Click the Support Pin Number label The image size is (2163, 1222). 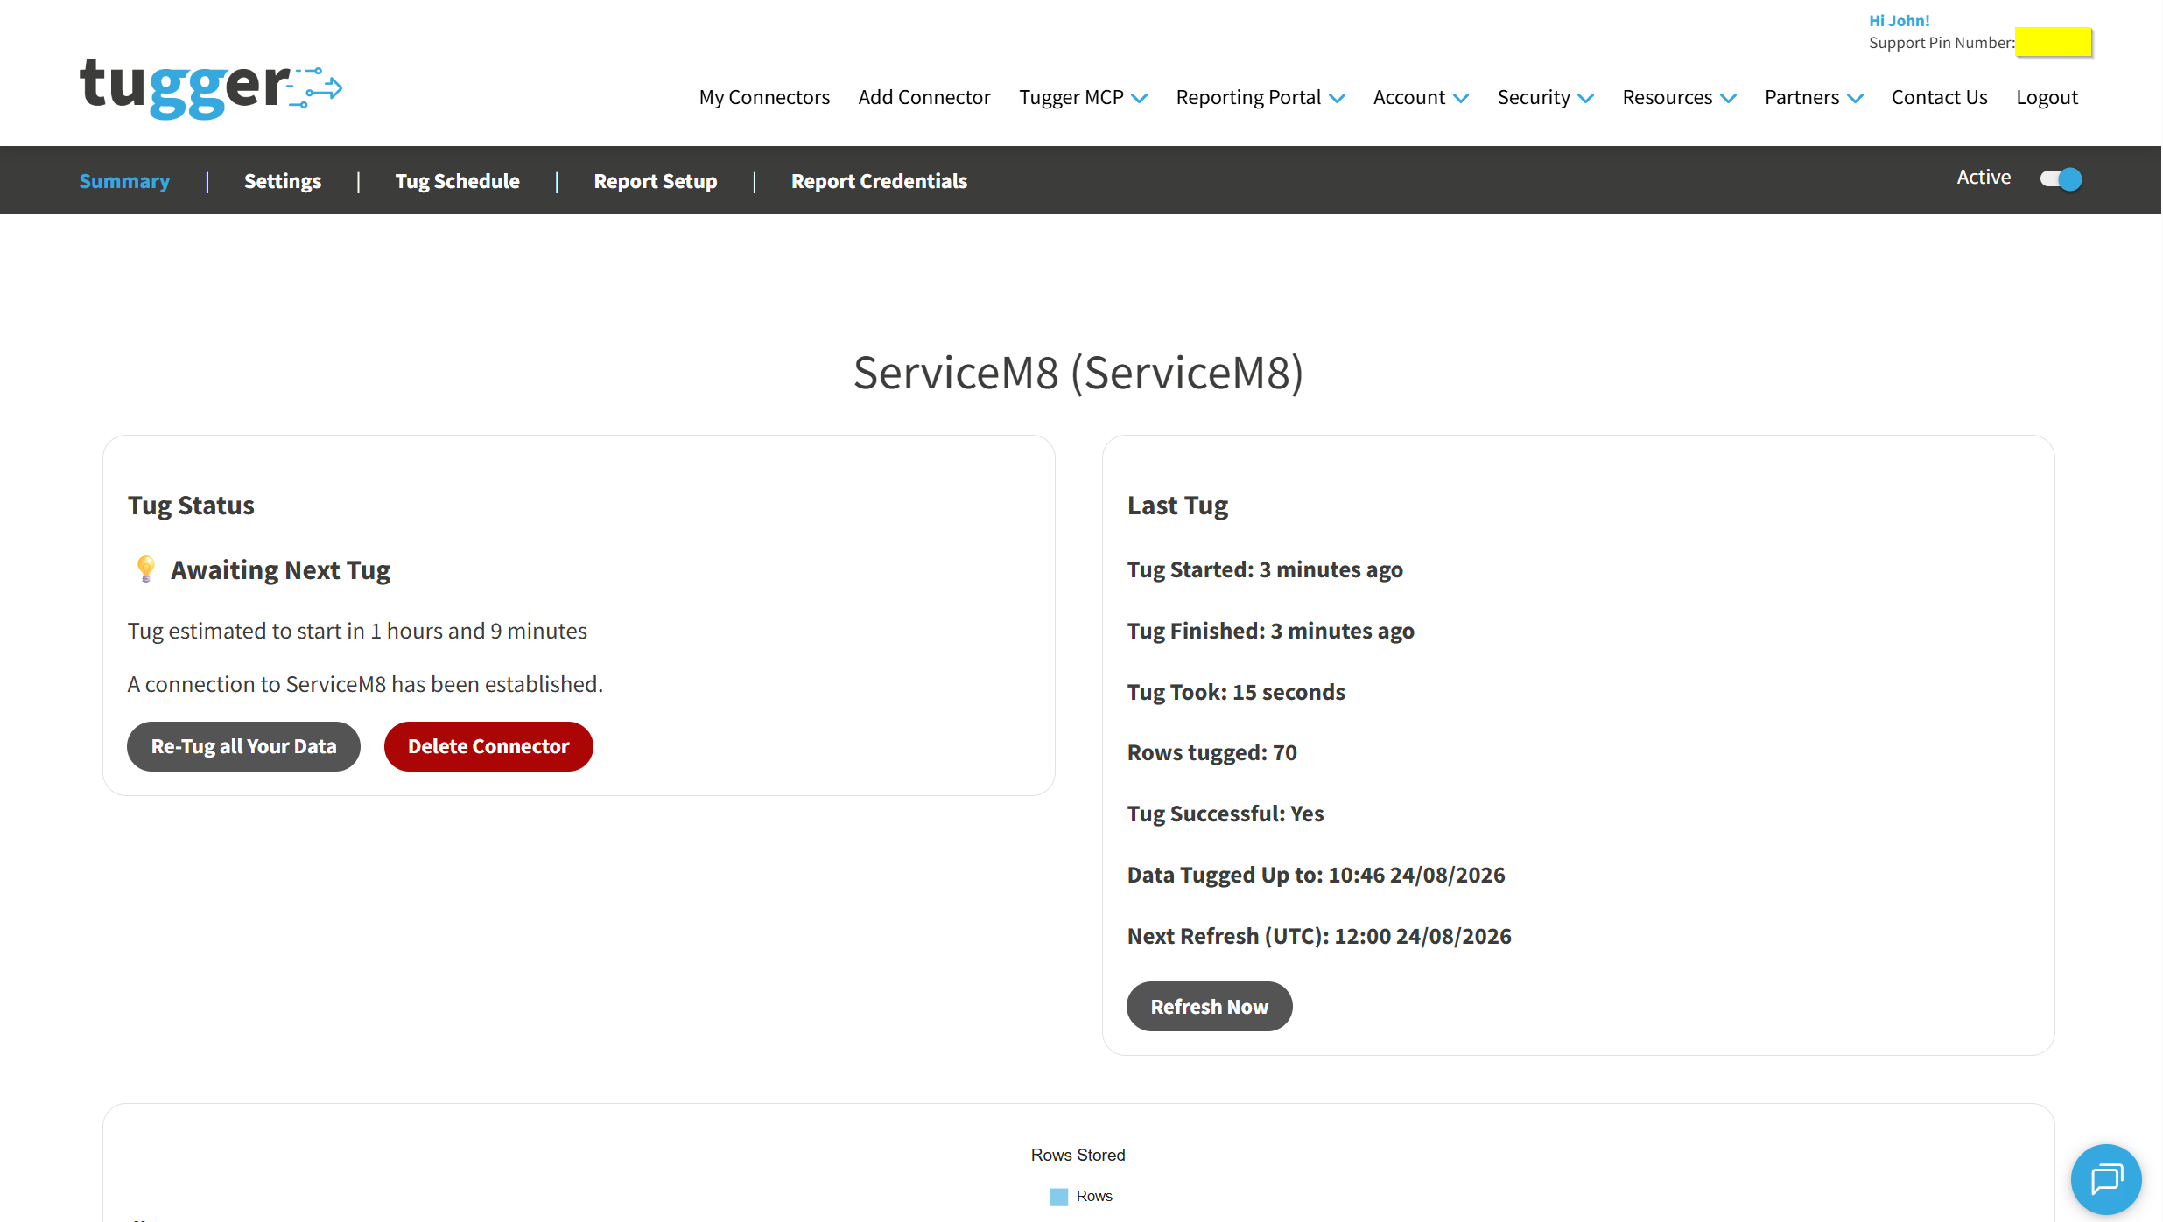[1942, 43]
